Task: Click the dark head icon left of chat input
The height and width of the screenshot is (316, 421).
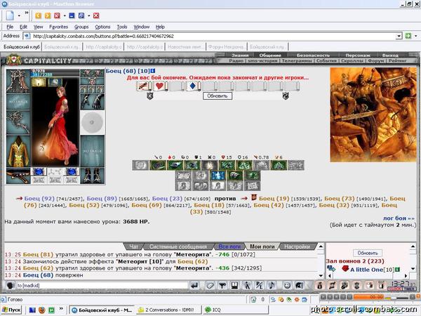Action: click(11, 285)
